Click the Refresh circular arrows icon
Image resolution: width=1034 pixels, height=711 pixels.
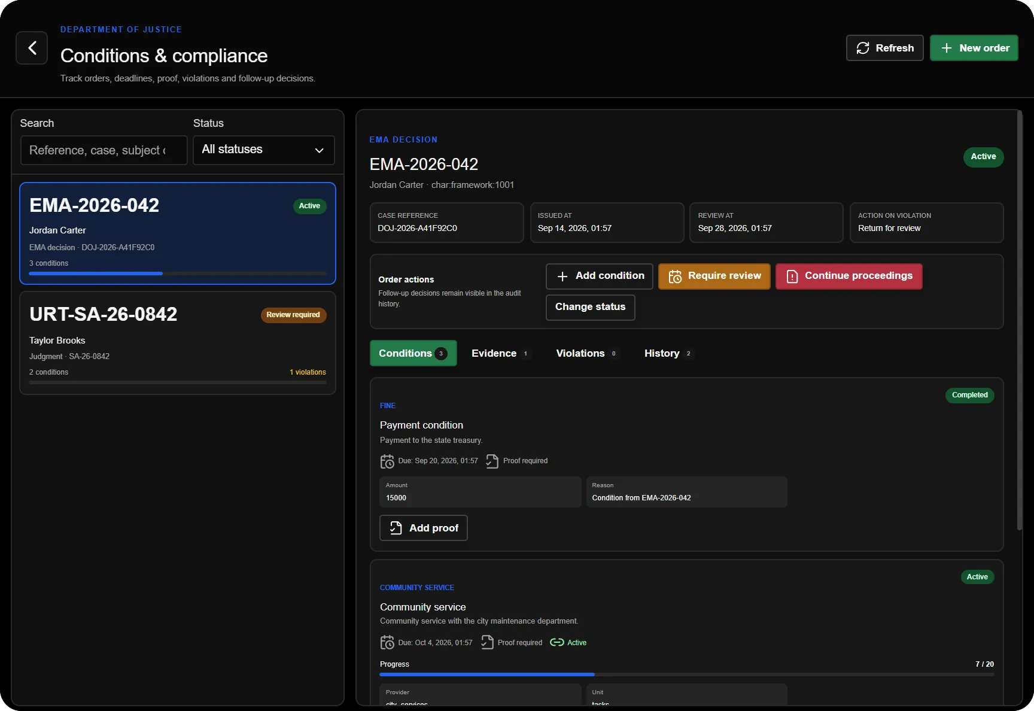(x=863, y=48)
